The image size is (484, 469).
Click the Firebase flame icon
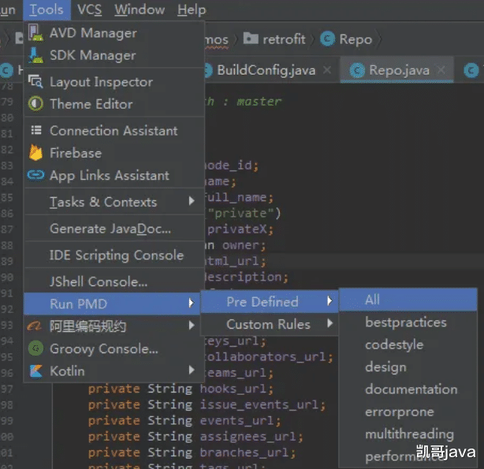tap(35, 153)
